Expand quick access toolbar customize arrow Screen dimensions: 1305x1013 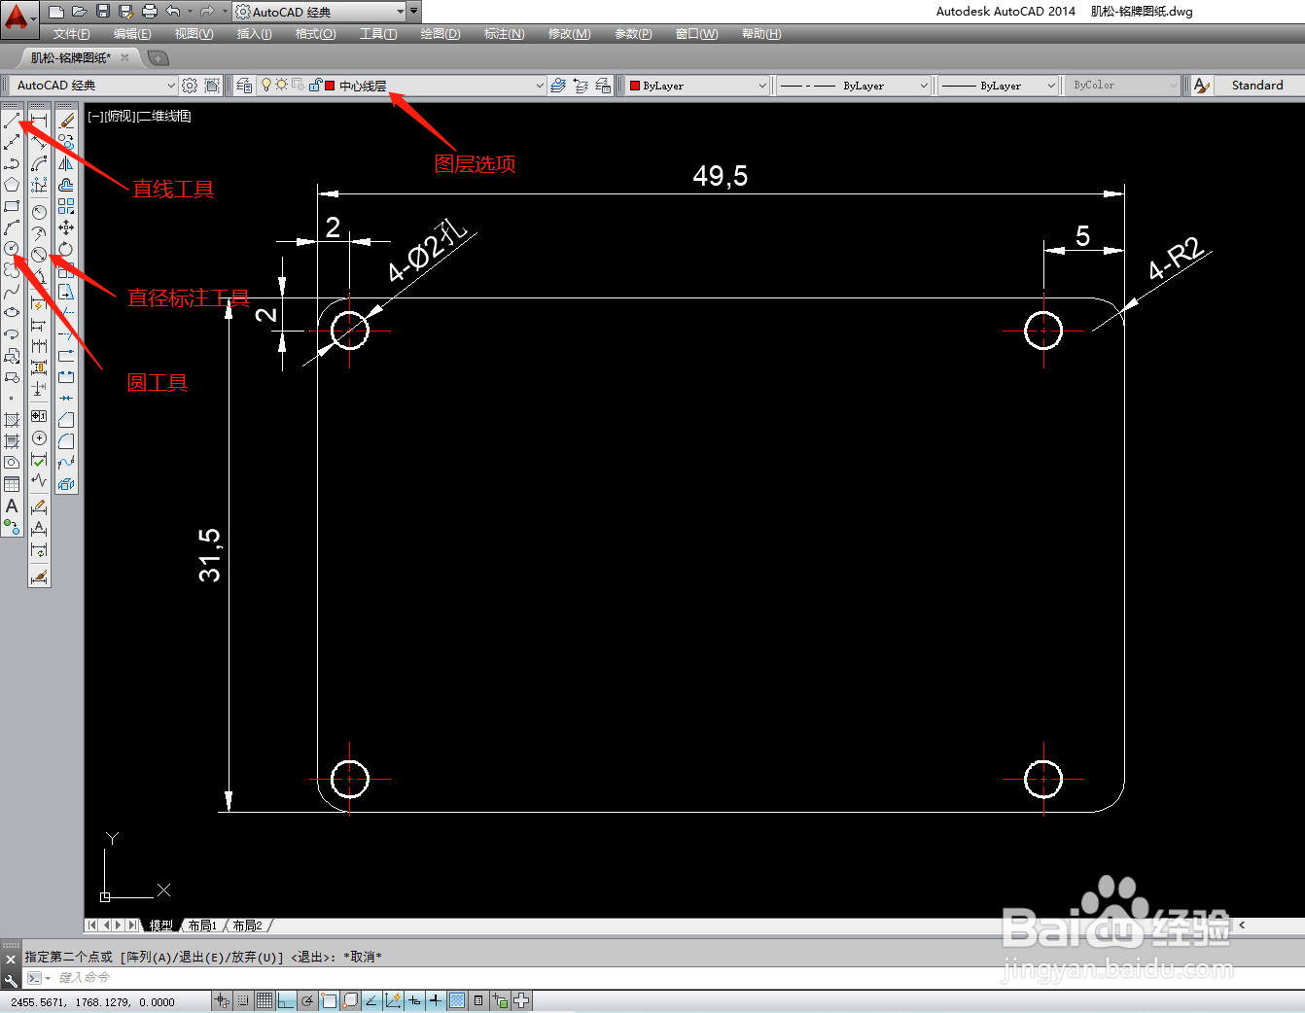[414, 12]
